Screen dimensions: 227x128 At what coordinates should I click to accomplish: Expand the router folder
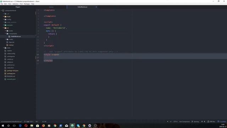point(6,39)
